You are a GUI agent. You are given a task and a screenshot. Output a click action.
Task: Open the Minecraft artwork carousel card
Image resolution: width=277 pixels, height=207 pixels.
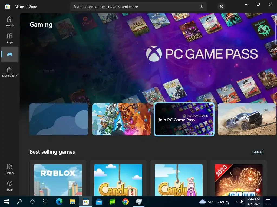click(121, 119)
